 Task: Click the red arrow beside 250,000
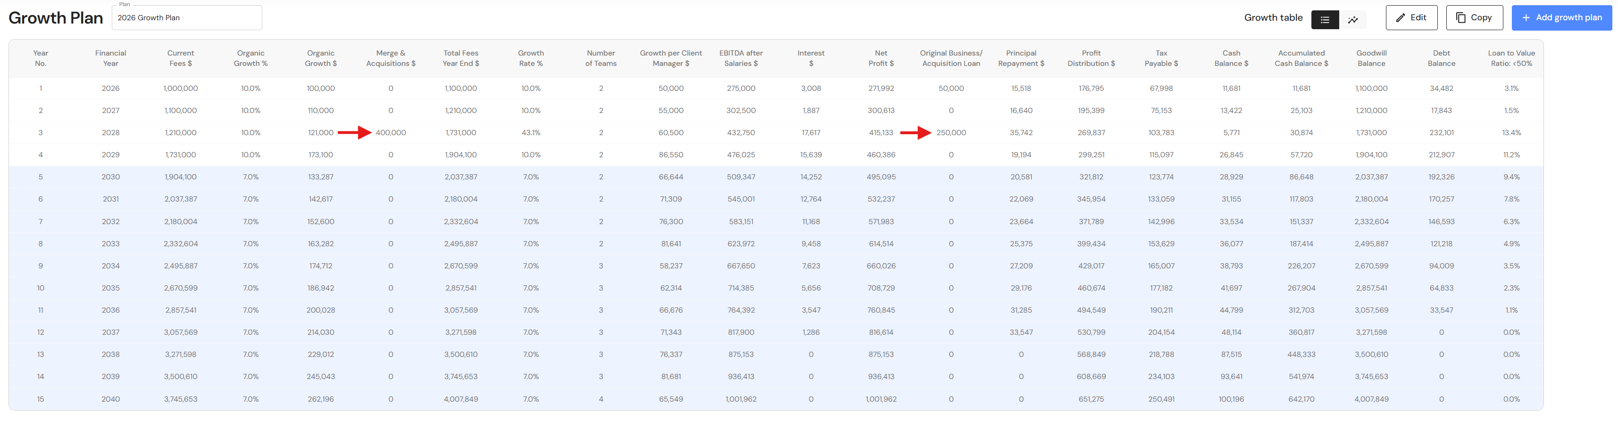click(915, 133)
